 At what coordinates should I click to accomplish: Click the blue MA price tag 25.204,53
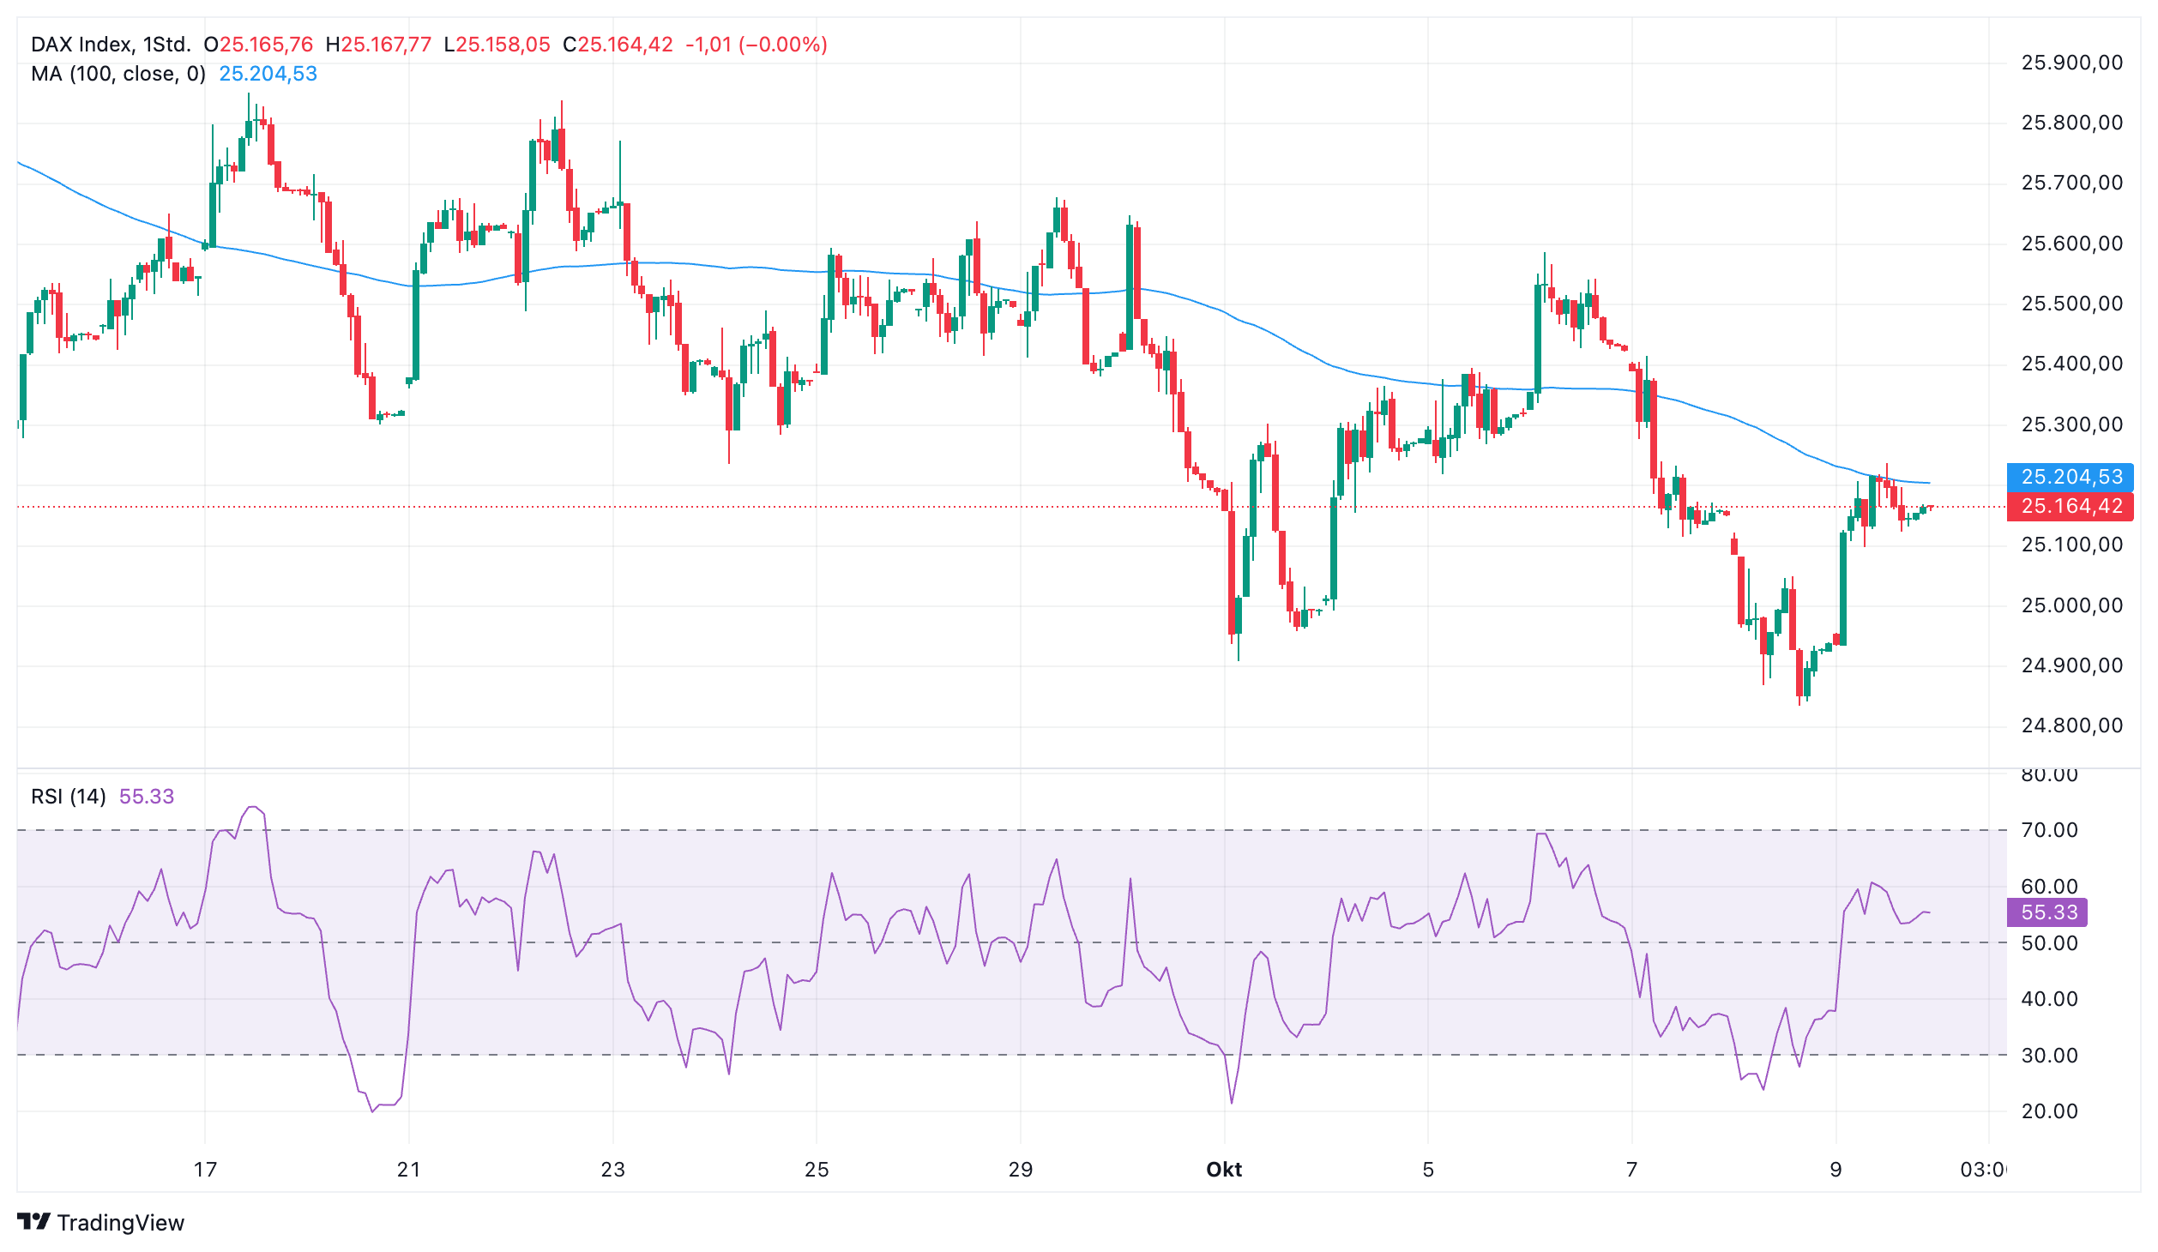pos(2071,477)
